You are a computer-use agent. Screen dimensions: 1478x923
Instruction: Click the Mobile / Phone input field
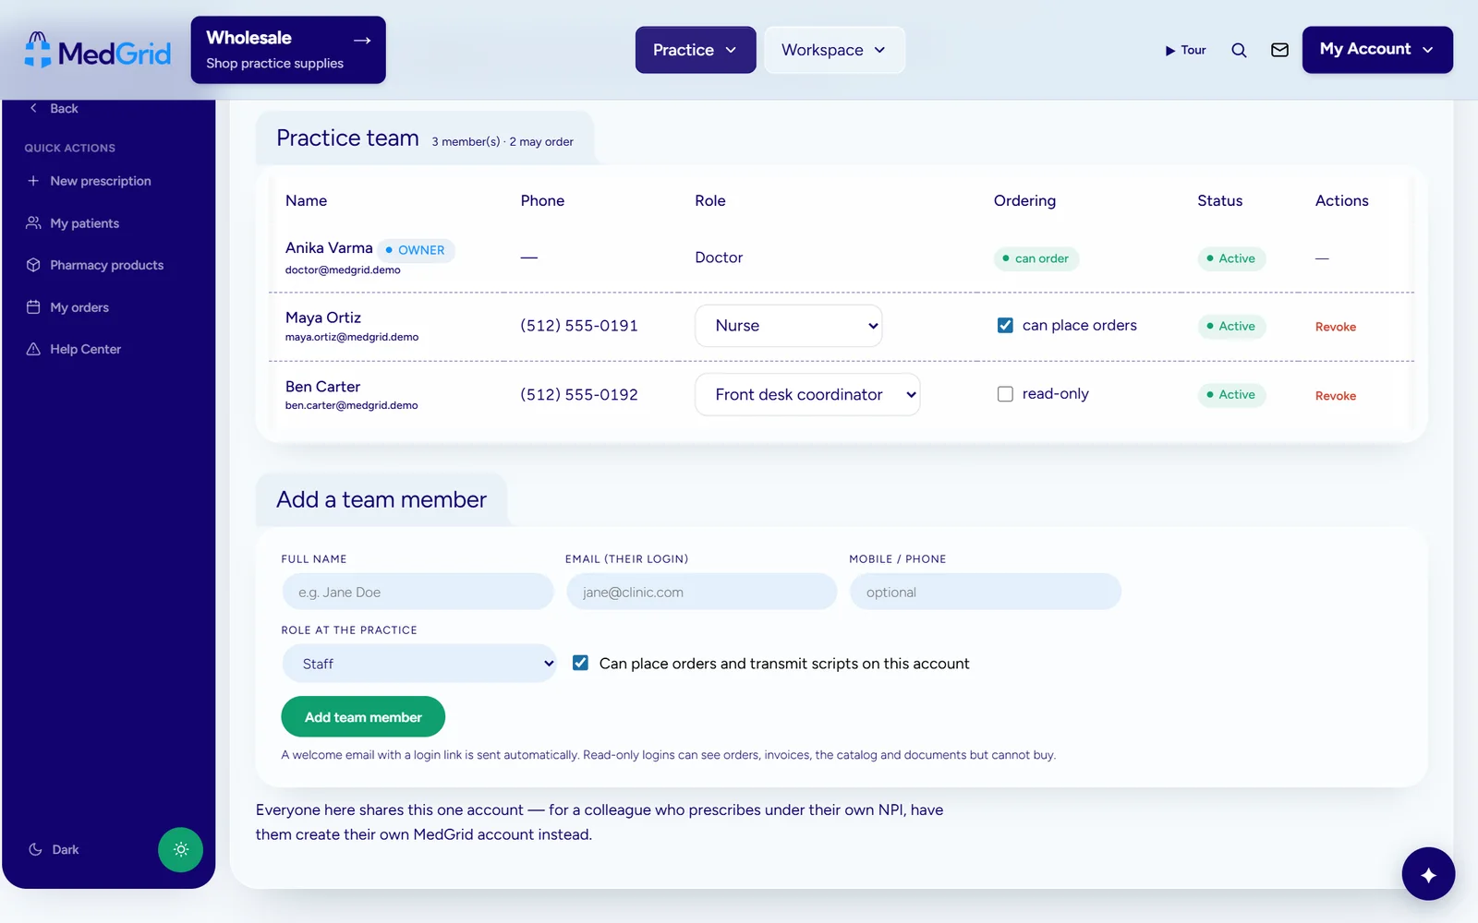[986, 592]
